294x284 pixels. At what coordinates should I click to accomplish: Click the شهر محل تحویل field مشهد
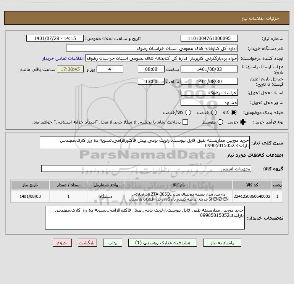209,102
